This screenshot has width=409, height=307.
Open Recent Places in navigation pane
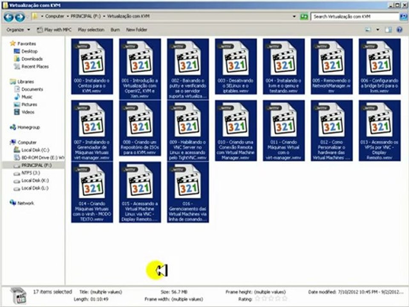pos(35,67)
